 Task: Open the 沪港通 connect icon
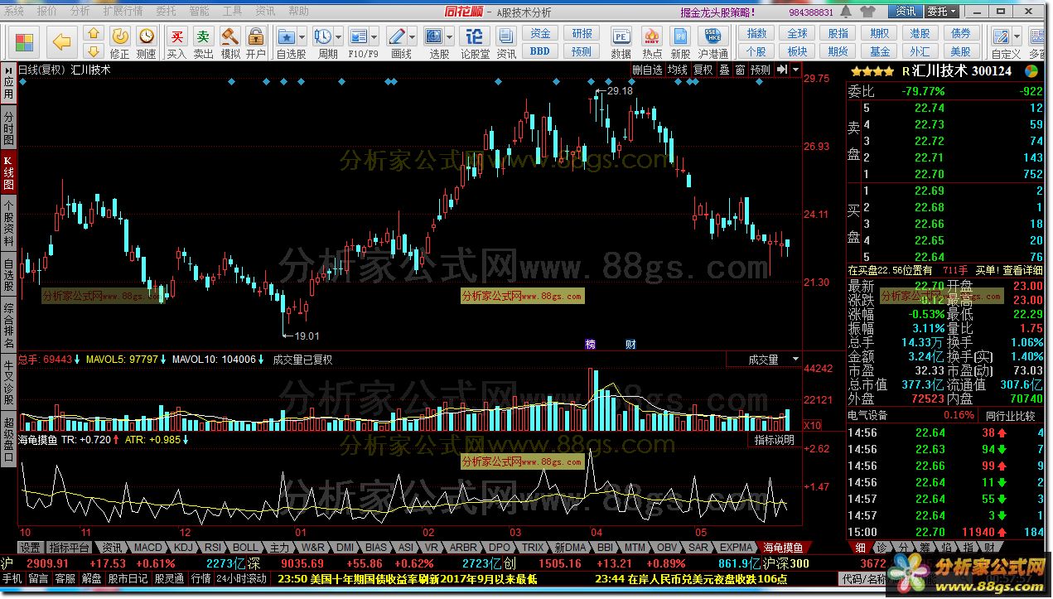tap(712, 42)
